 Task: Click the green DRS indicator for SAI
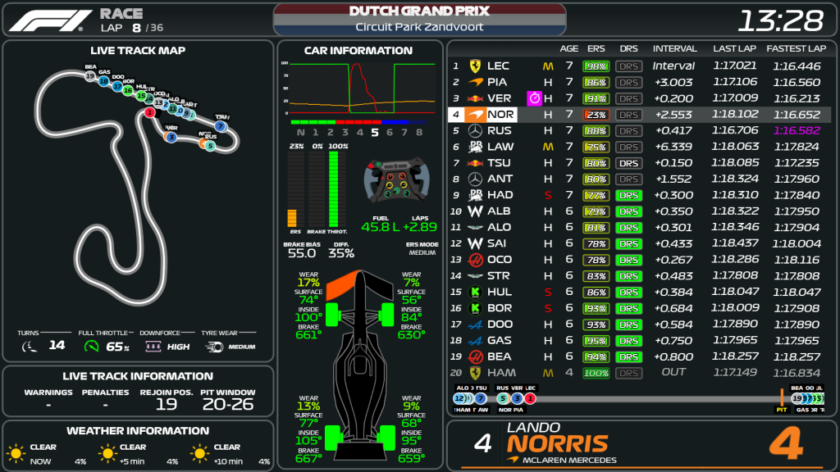pos(628,243)
